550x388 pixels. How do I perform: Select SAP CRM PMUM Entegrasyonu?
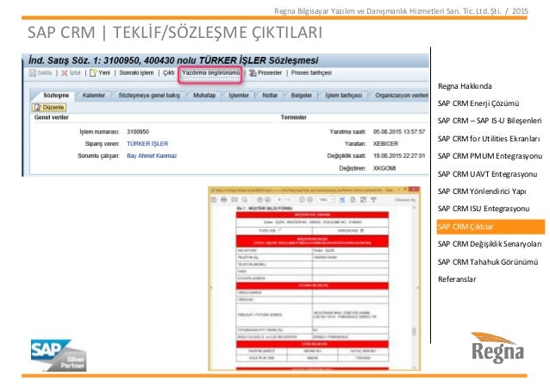pos(490,156)
